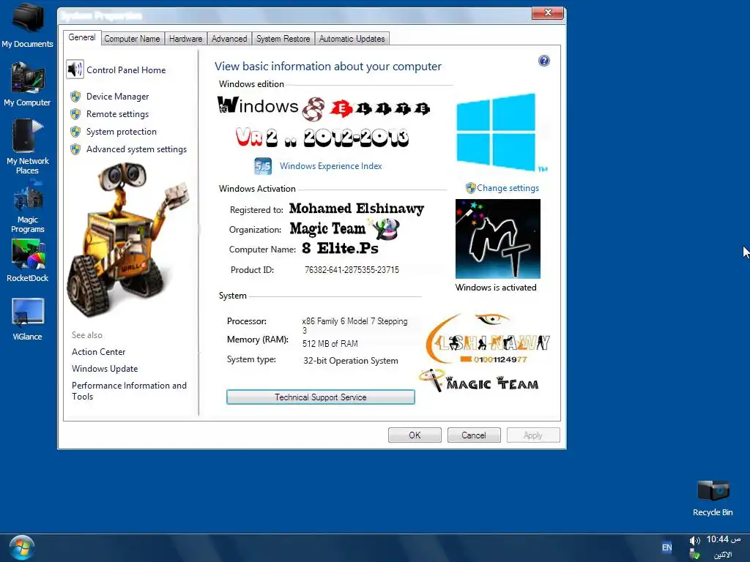This screenshot has width=750, height=562.
Task: Click the EN language indicator
Action: pyautogui.click(x=667, y=547)
